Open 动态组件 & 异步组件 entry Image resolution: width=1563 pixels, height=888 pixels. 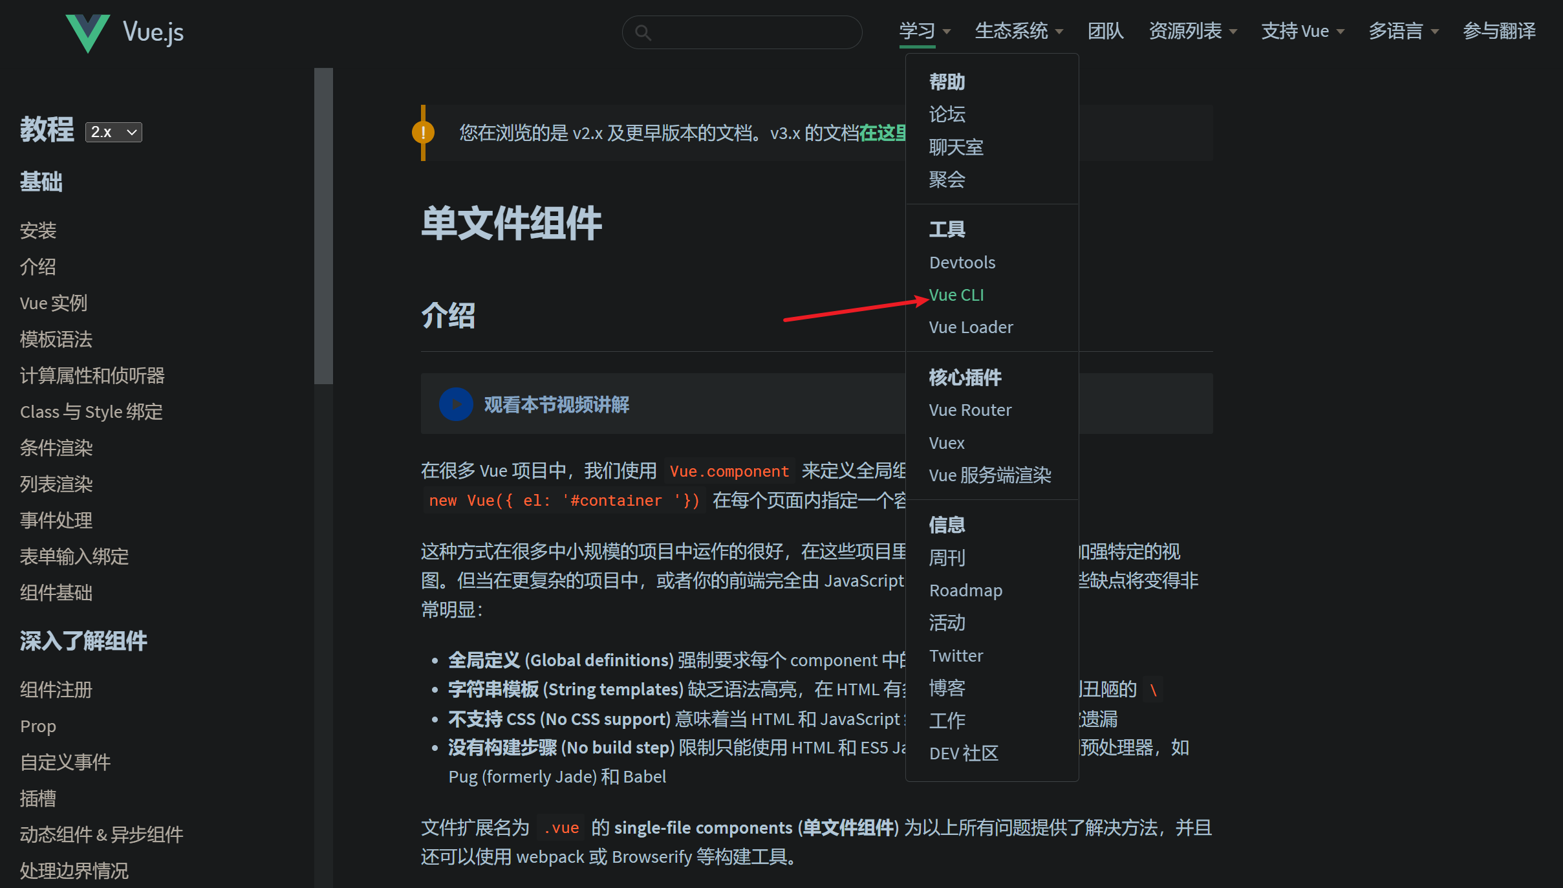(102, 834)
